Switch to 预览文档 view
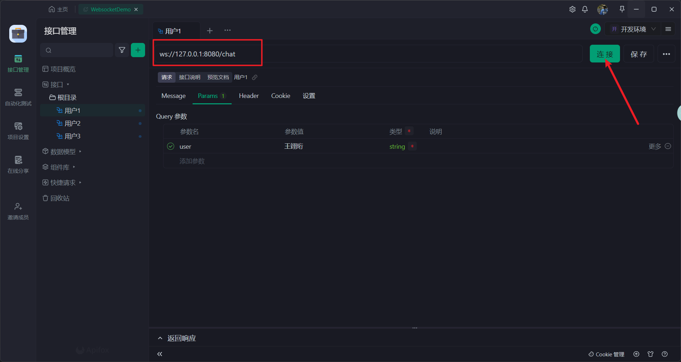The height and width of the screenshot is (362, 681). tap(218, 77)
